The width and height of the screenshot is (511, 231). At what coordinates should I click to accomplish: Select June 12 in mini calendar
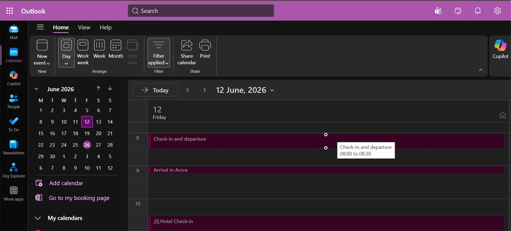(87, 122)
